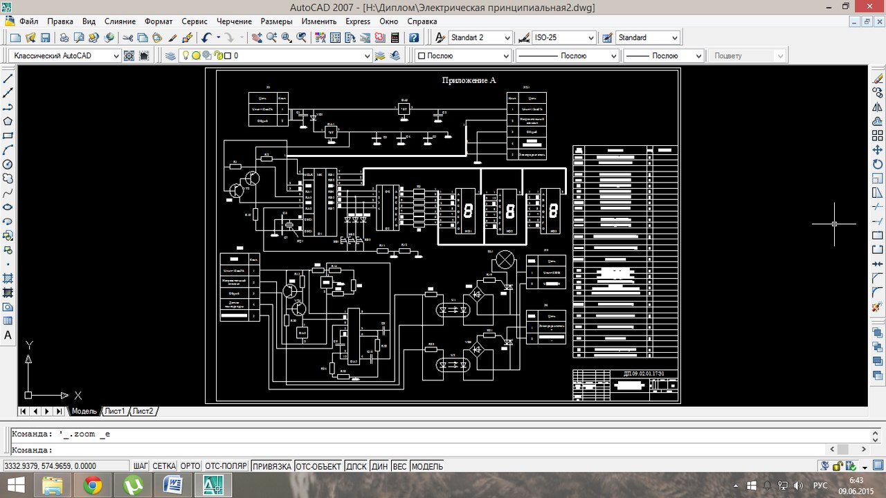This screenshot has height=498, width=886.
Task: Switch to the Лист1 layout tab
Action: coord(115,411)
